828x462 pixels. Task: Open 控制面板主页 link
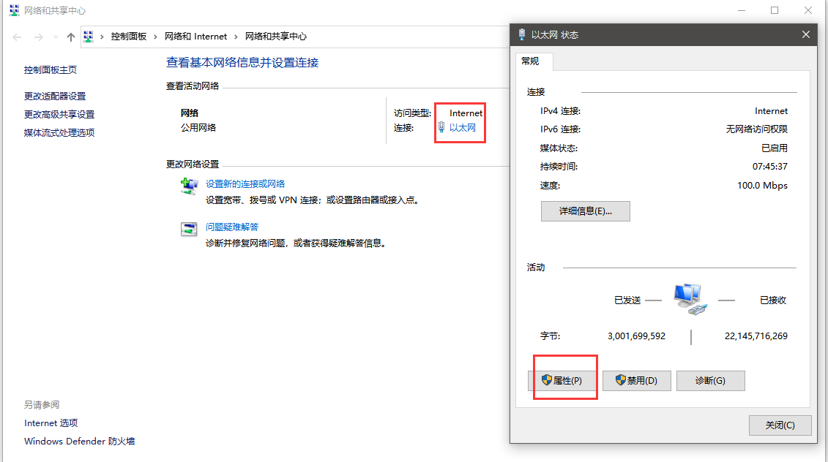(51, 69)
